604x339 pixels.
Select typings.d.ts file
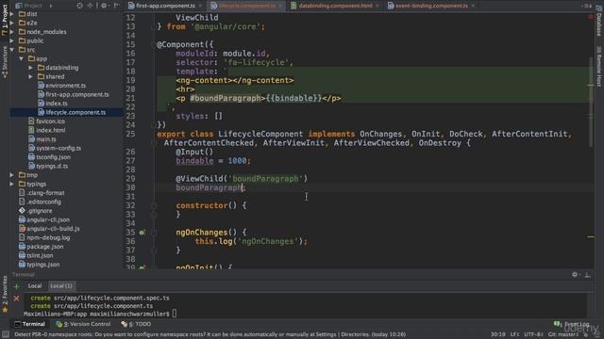point(48,166)
